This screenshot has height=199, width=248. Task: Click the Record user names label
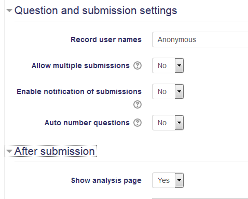(106, 39)
